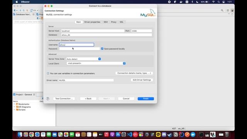The image size is (247, 139).
Task: Click the Scripts folder icon
Action: pyautogui.click(x=17, y=110)
